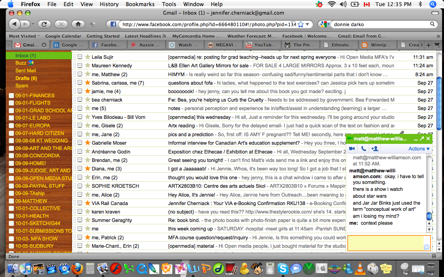Open the emoticon picker in chat
The height and width of the screenshot is (277, 444).
coord(426,247)
